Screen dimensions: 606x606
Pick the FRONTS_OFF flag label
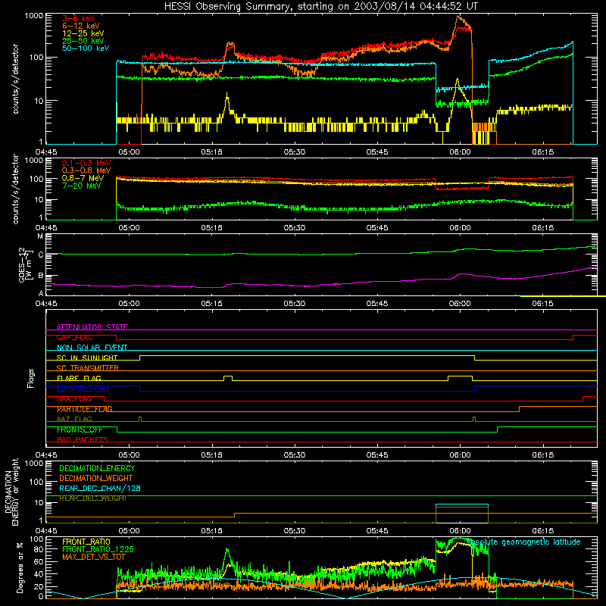click(80, 430)
